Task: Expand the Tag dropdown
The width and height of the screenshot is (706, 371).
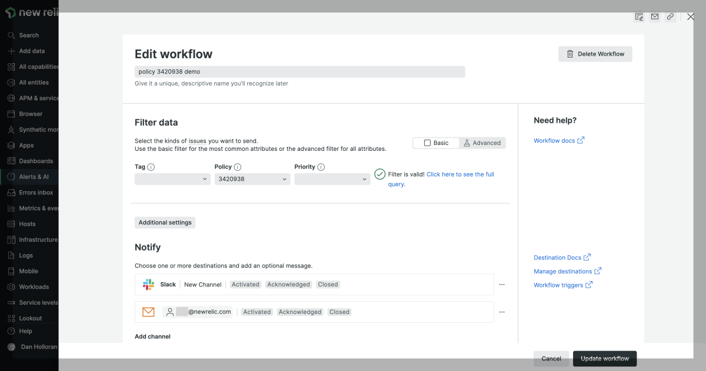Action: point(172,180)
